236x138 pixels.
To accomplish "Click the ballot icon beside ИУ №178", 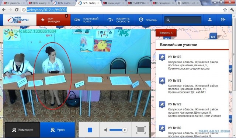I will [162, 81].
